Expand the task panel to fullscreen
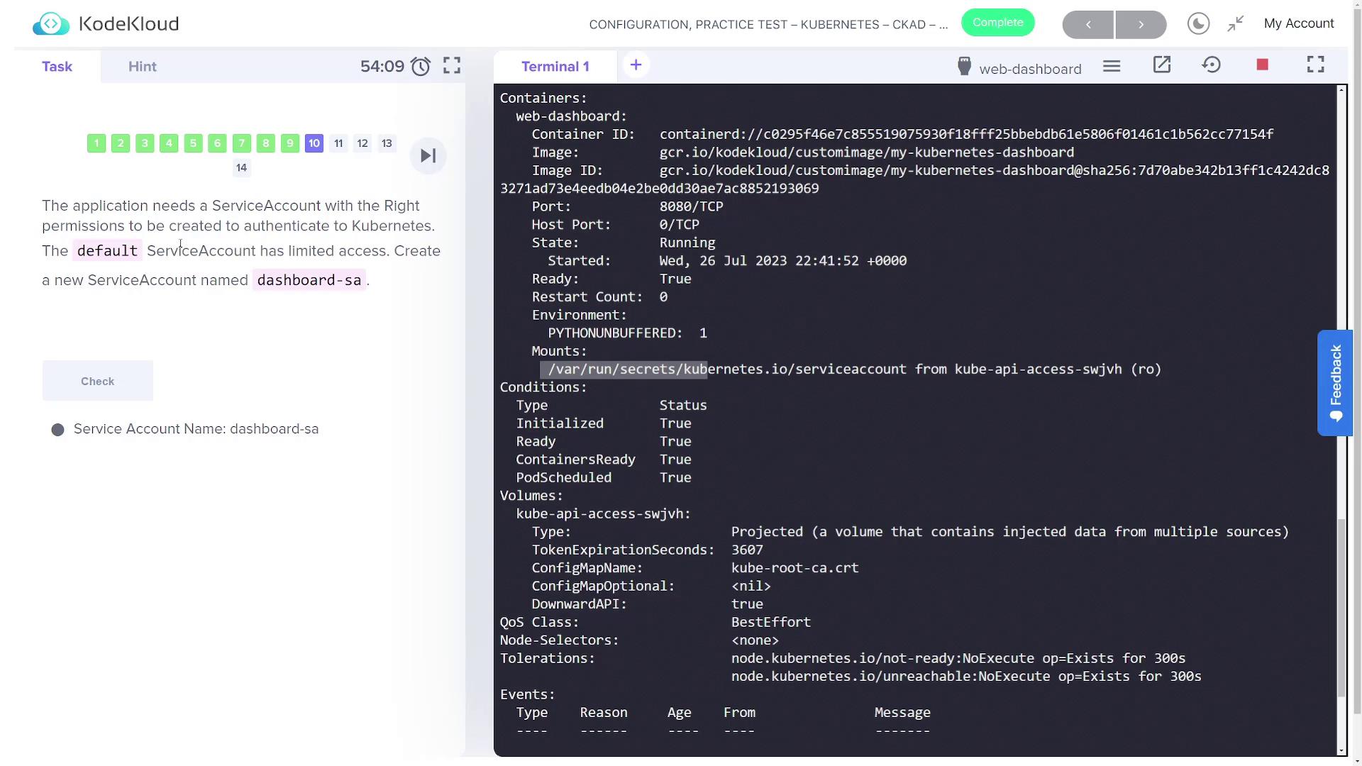This screenshot has width=1362, height=766. pyautogui.click(x=452, y=66)
